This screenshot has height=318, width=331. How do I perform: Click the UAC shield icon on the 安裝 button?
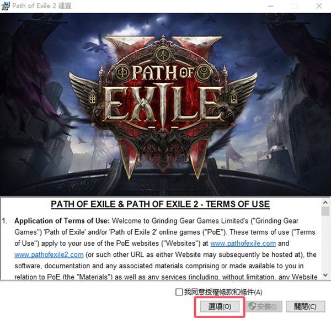point(252,306)
